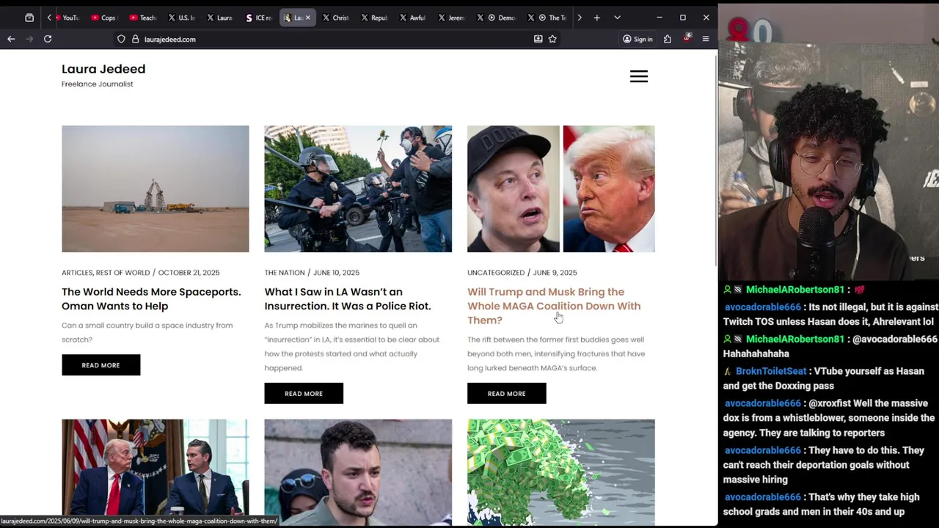The height and width of the screenshot is (528, 939).
Task: Click Articles category link
Action: point(77,273)
